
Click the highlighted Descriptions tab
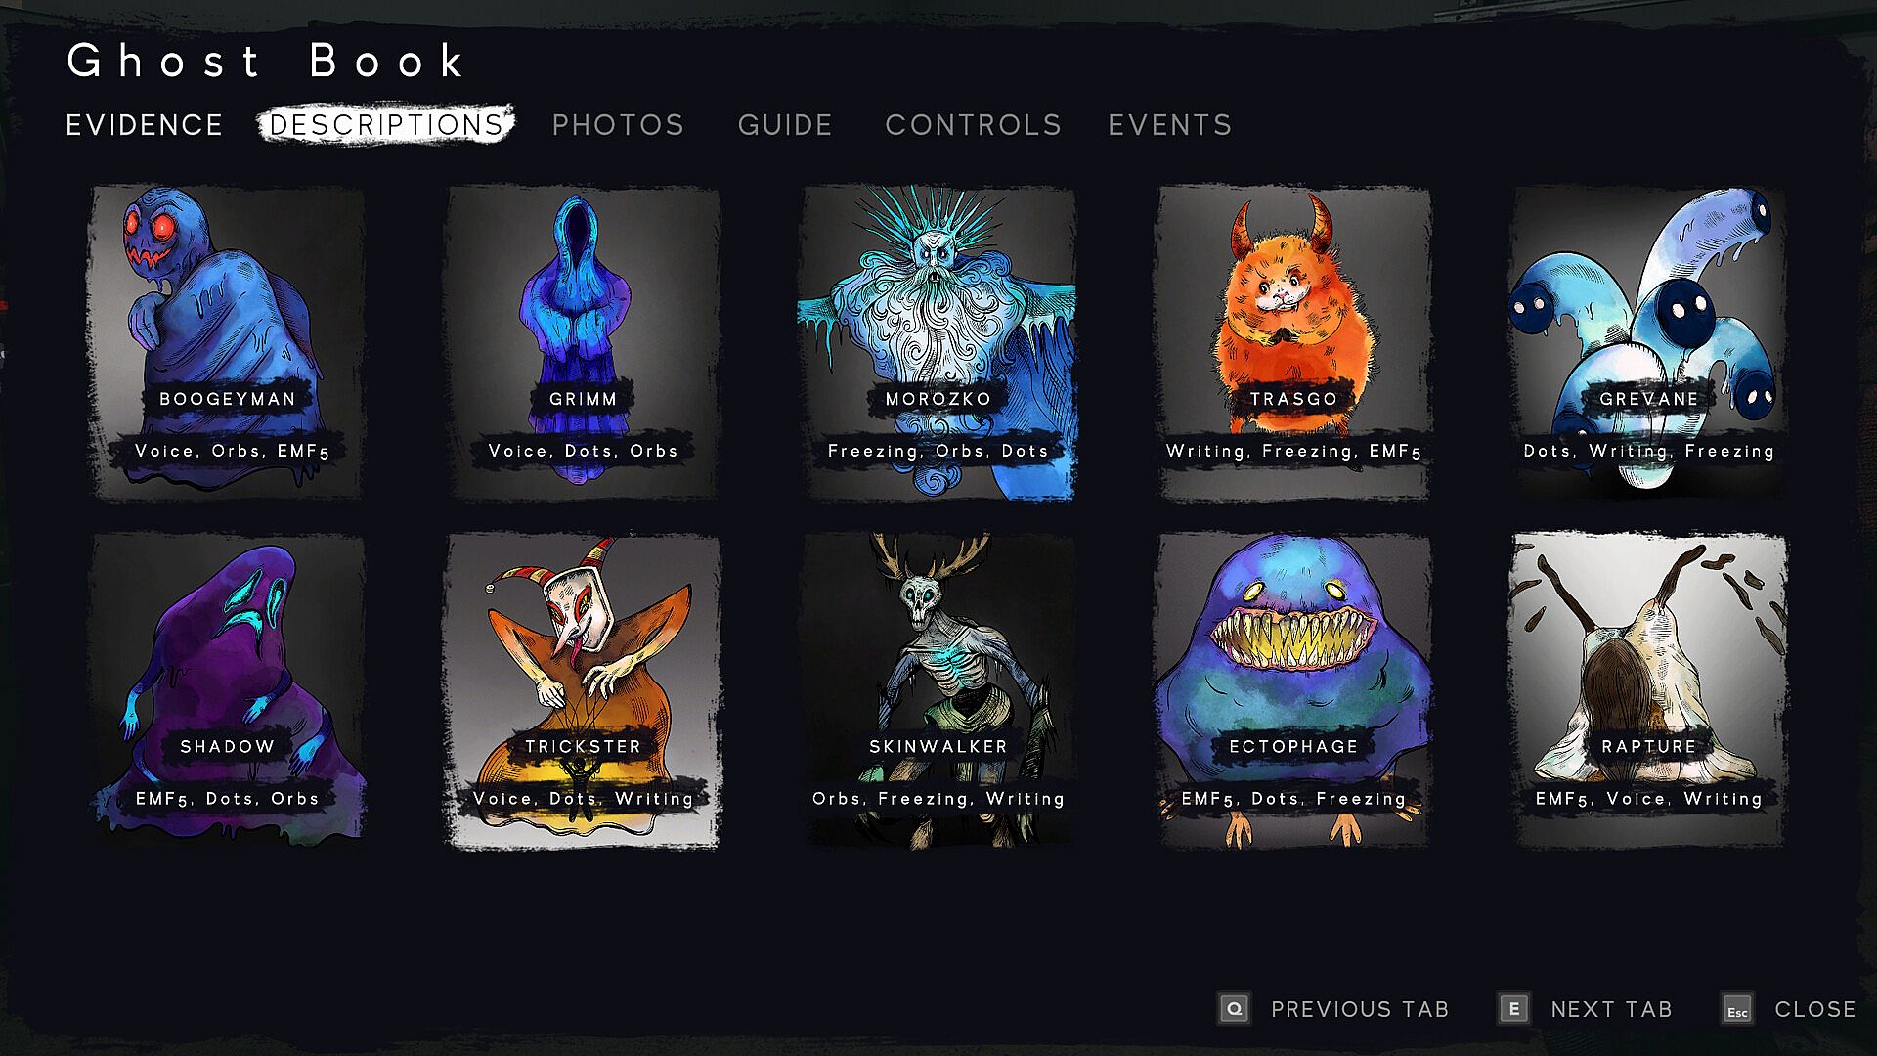pos(386,125)
